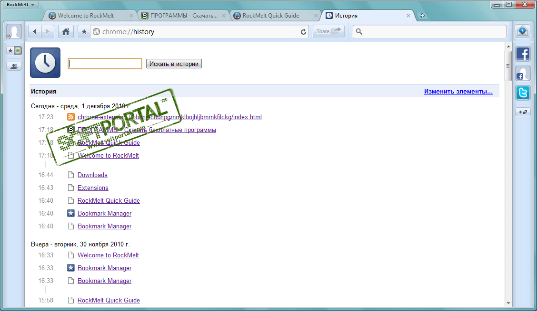Bookmark page with the star icon
Image resolution: width=537 pixels, height=311 pixels.
tap(84, 32)
